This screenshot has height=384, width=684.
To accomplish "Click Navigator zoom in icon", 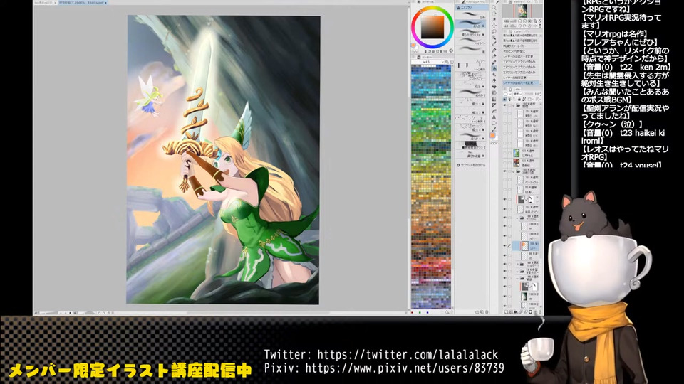I will [525, 21].
